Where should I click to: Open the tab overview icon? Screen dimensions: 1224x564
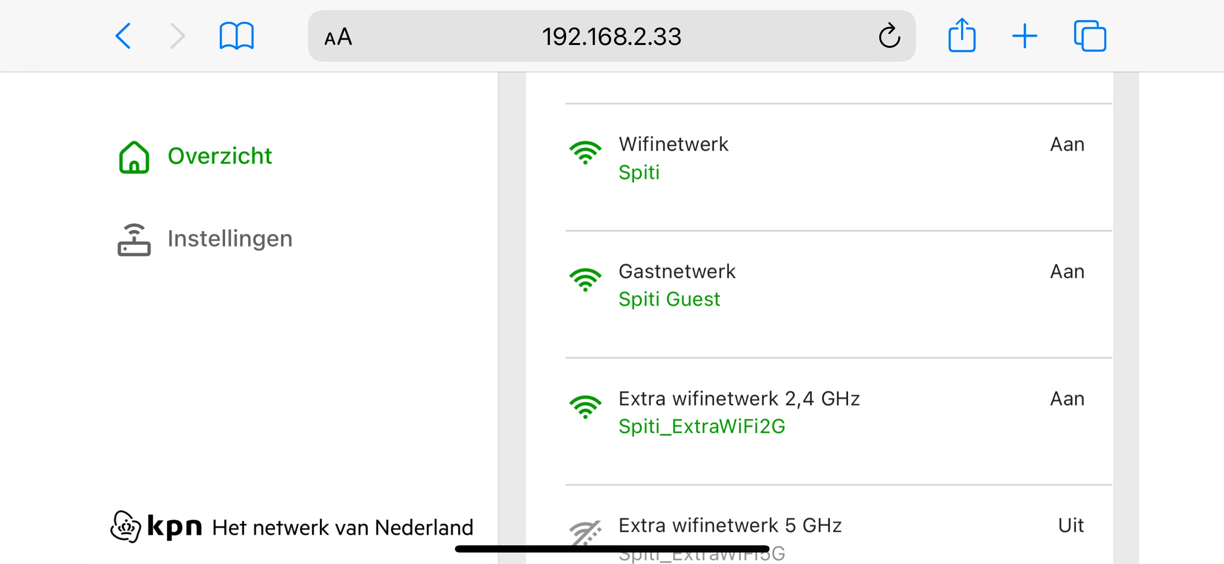point(1089,36)
